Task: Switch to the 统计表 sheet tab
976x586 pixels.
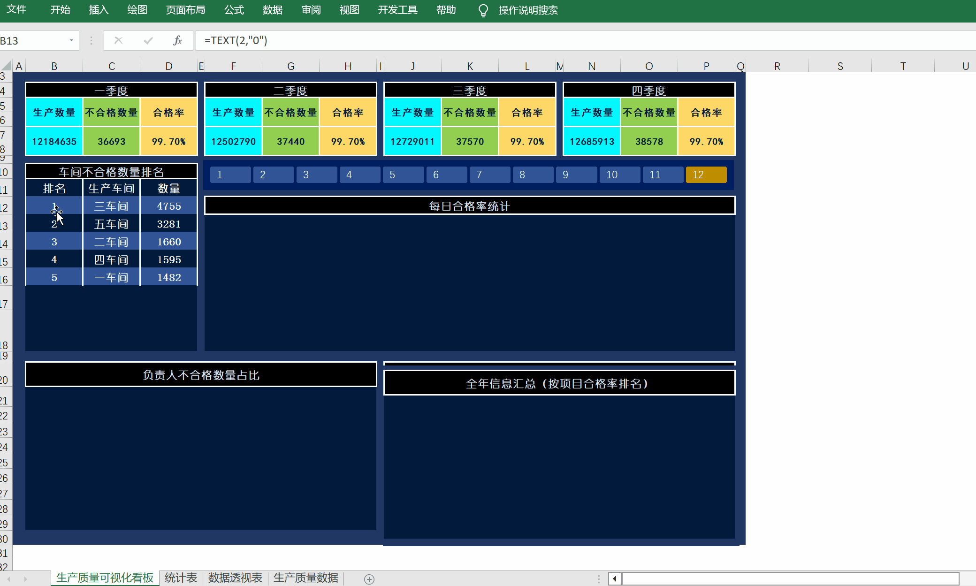Action: [181, 578]
